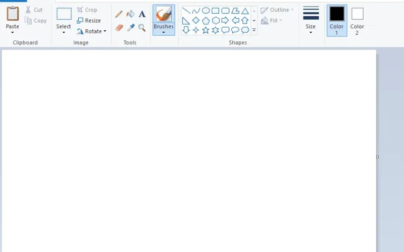Click the Resize button

point(89,21)
